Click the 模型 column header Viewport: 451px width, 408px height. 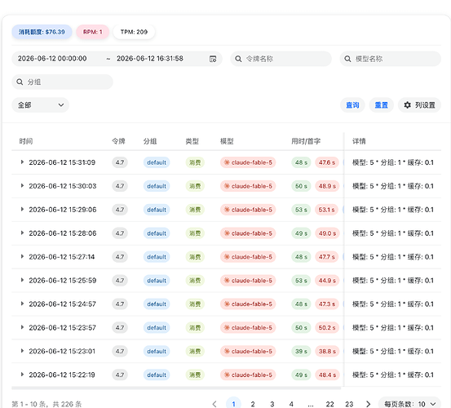[x=227, y=141]
